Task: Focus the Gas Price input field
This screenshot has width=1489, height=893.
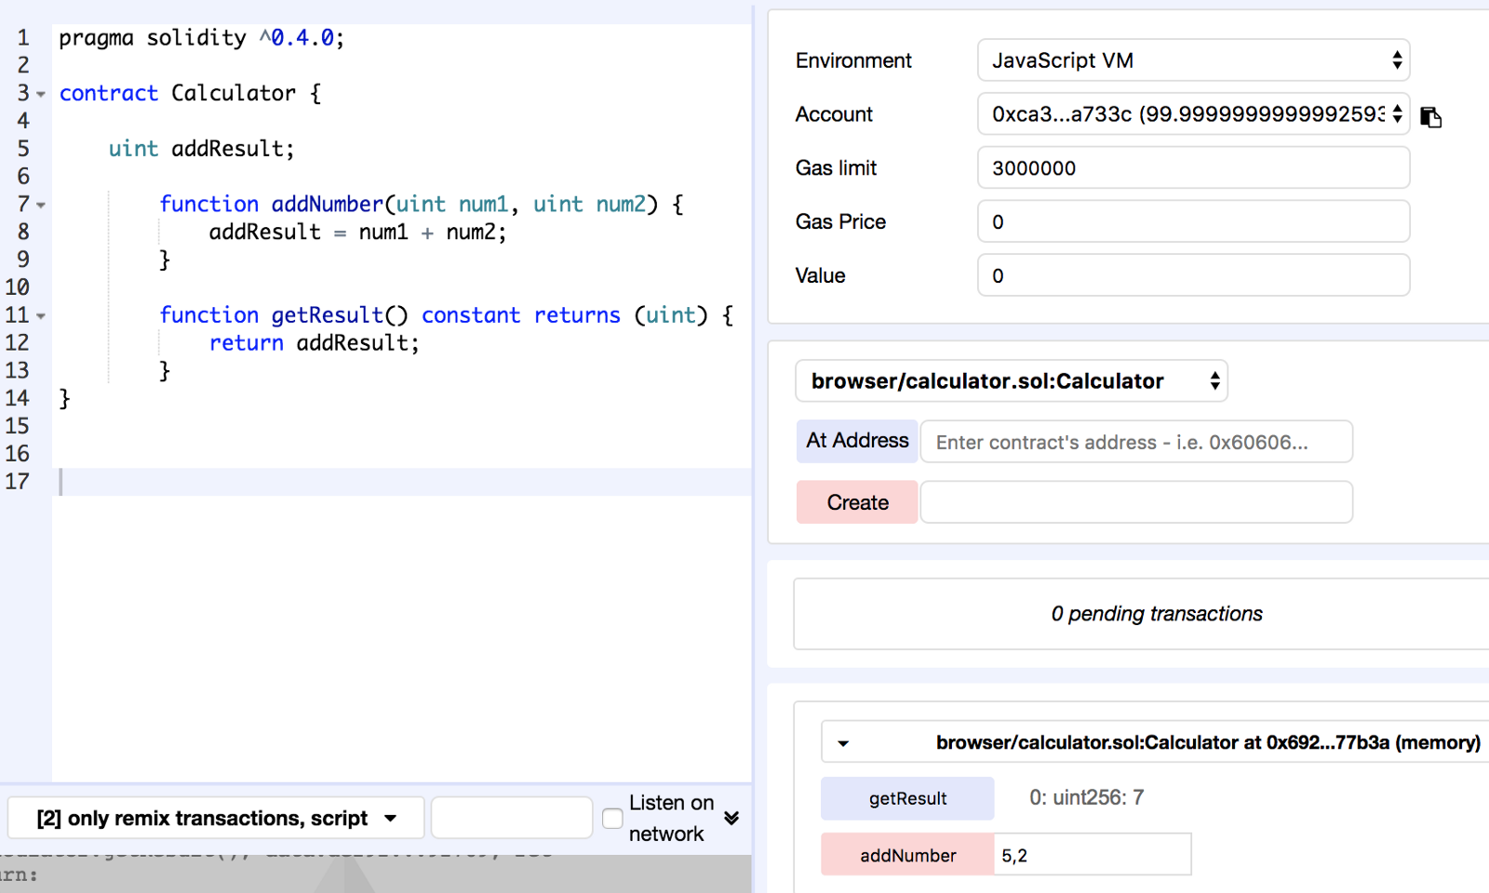Action: point(1193,222)
